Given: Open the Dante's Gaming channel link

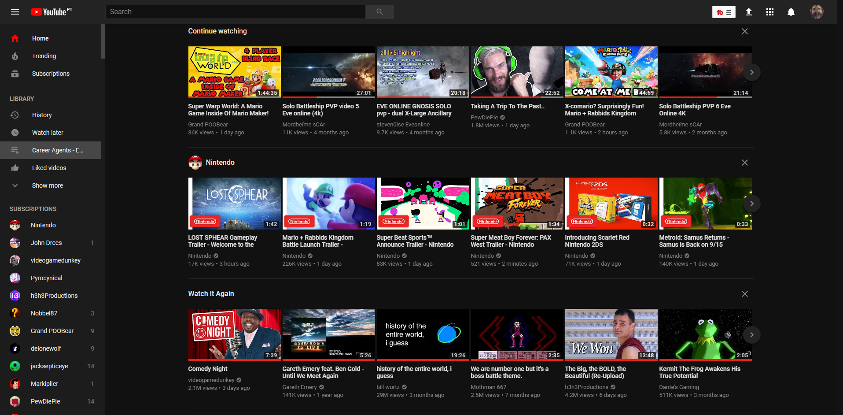Looking at the screenshot, I should pos(679,387).
